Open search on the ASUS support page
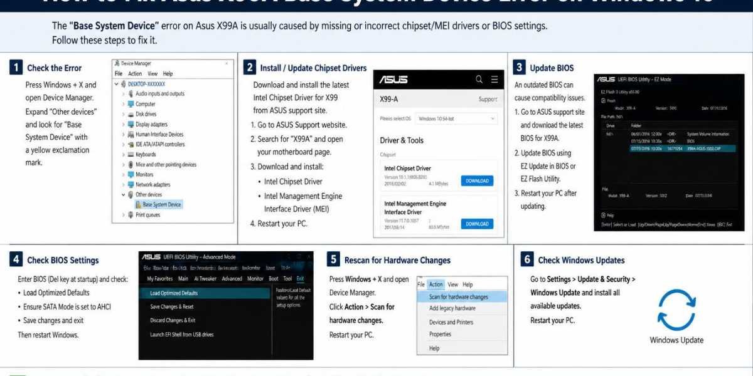 [x=479, y=80]
